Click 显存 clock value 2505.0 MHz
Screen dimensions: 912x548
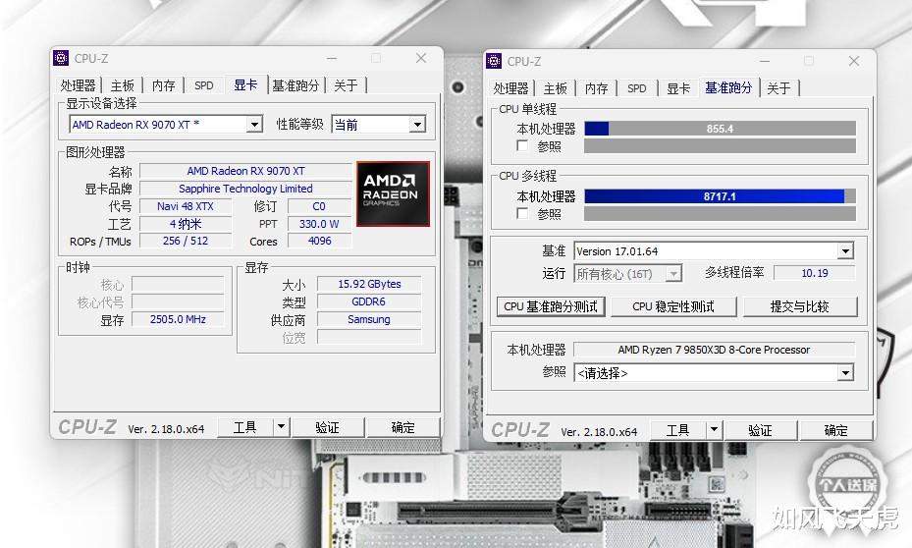[178, 319]
